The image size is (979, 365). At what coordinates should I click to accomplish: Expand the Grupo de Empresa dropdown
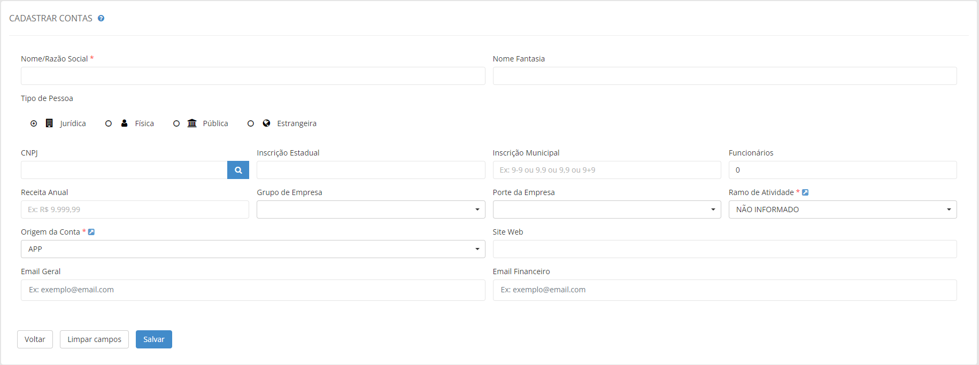tap(371, 209)
